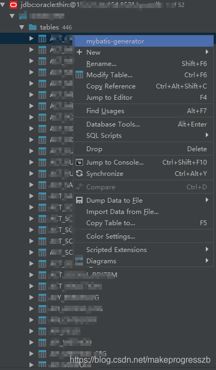Collapse the schema node under the data source
Image resolution: width=216 pixels, height=370 pixels.
point(12,16)
